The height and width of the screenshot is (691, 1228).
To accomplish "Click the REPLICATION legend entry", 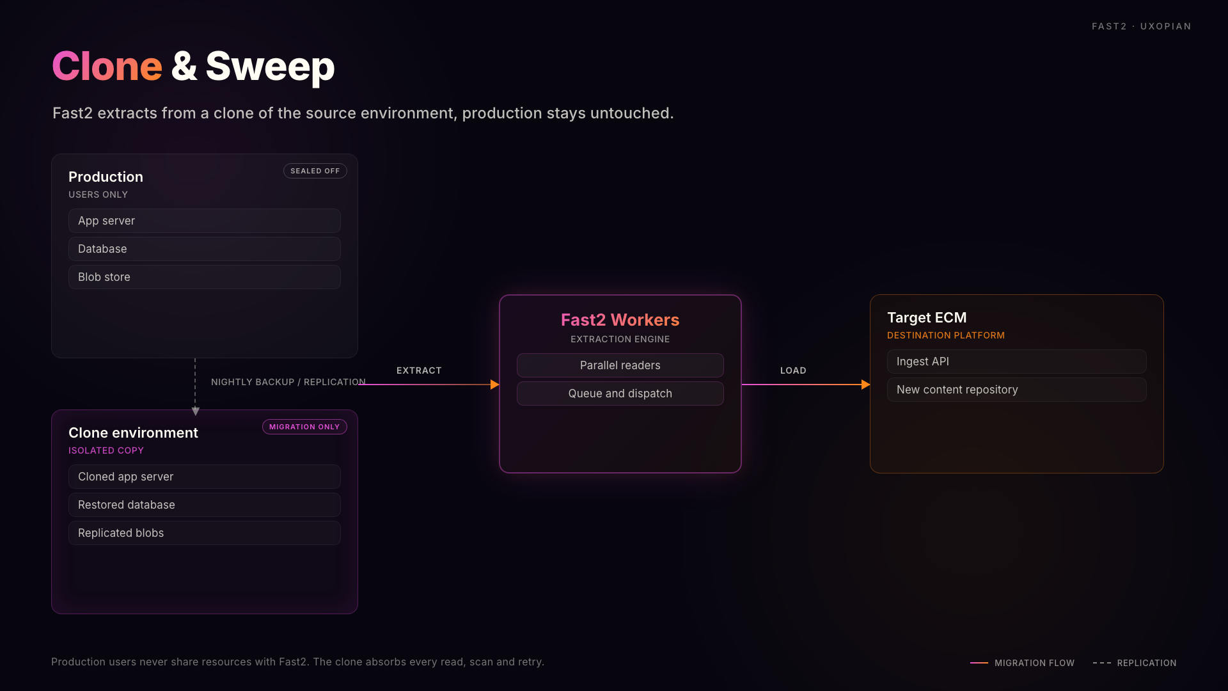I will coord(1135,663).
